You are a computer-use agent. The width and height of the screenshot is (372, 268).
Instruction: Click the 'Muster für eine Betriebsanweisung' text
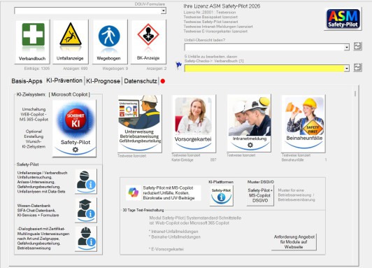(296, 195)
